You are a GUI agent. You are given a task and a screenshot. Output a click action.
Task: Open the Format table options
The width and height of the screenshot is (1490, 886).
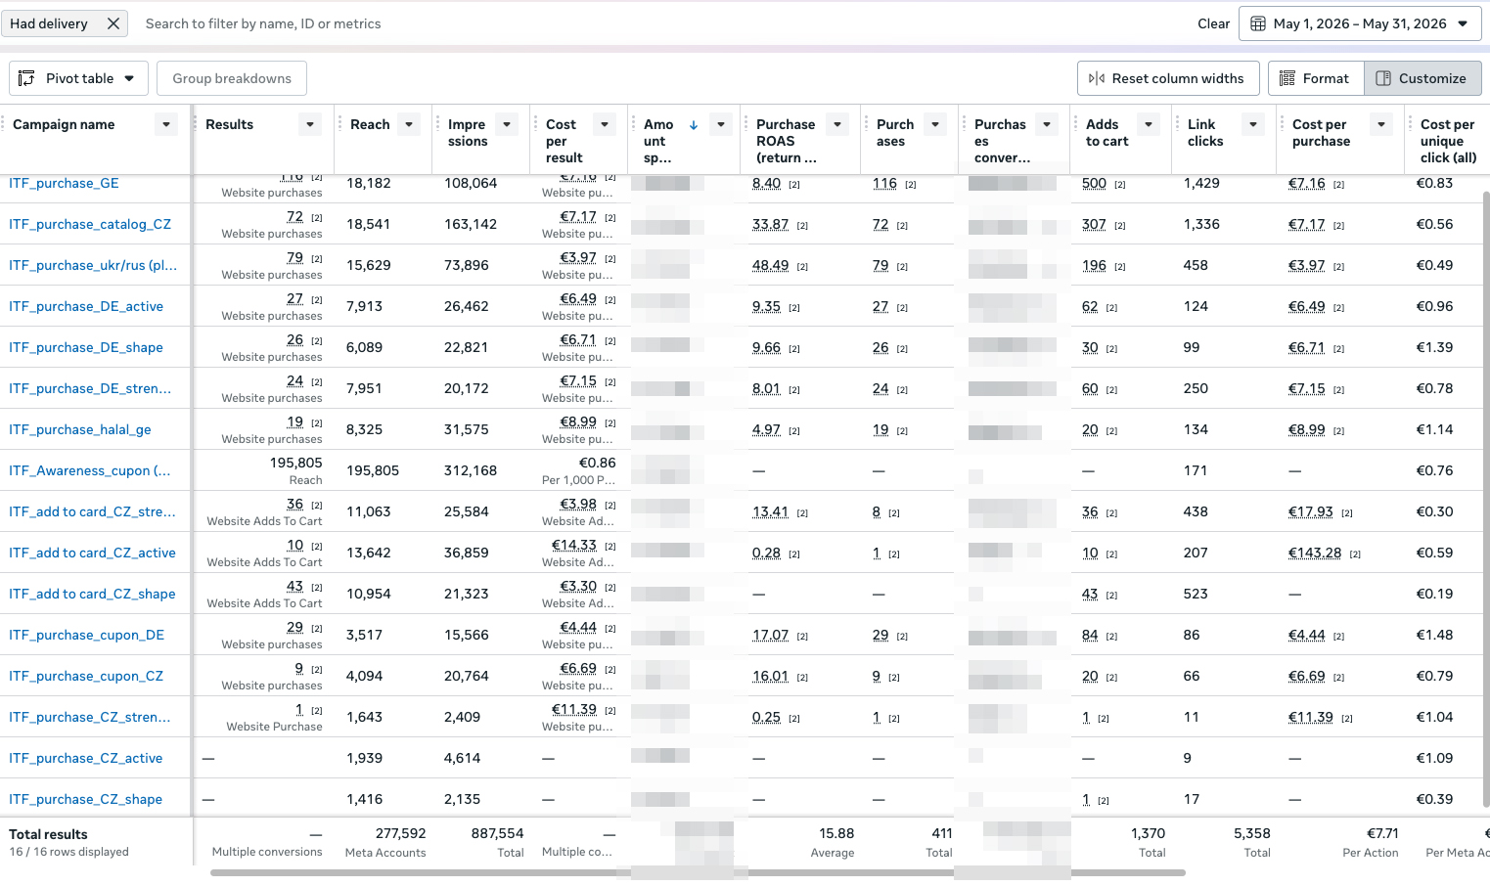point(1316,78)
